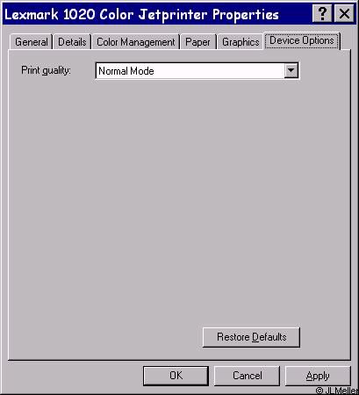Show the Graphics tab
Viewport: 359px width, 395px height.
pyautogui.click(x=241, y=42)
